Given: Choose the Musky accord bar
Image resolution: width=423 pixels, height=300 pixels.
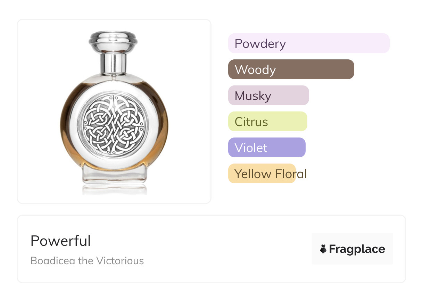Looking at the screenshot, I should coord(268,95).
